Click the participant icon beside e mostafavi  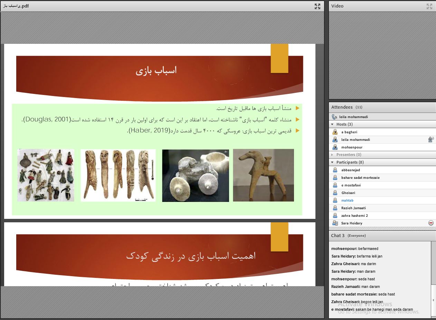pos(335,185)
